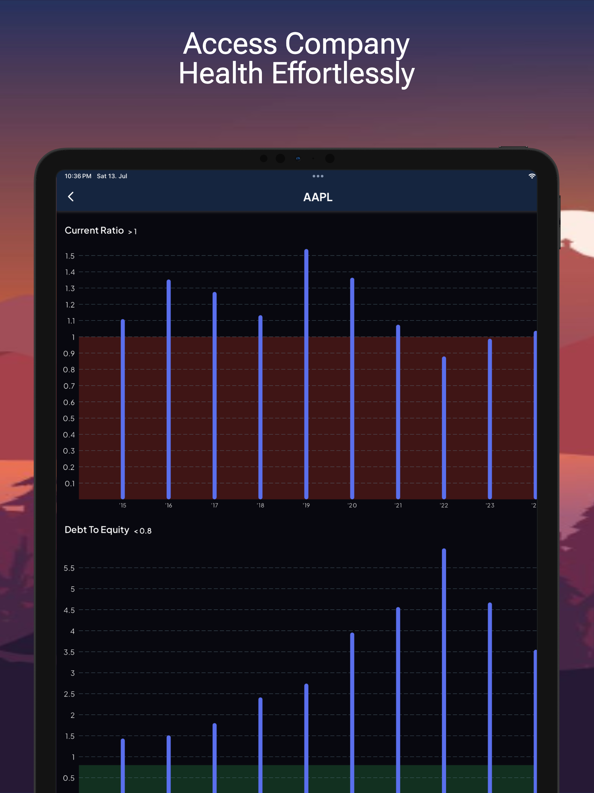The width and height of the screenshot is (594, 793).
Task: Tap the 4.5 label on Debt To Equity axis
Action: (69, 610)
